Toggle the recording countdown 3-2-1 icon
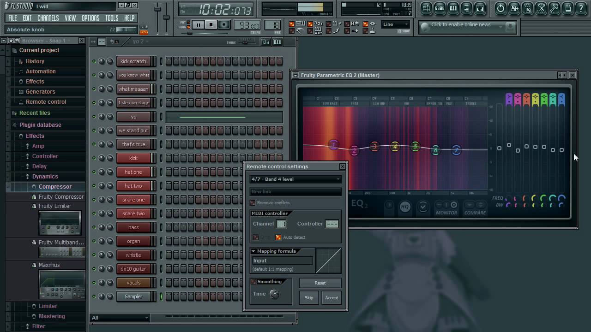Image resolution: width=591 pixels, height=332 pixels. point(318,24)
